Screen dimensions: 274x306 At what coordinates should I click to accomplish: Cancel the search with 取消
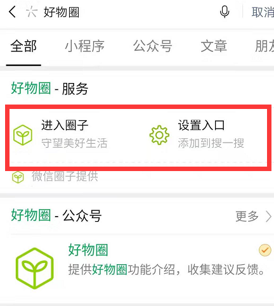263,12
